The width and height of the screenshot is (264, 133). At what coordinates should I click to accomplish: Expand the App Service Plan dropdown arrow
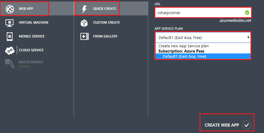(x=248, y=37)
